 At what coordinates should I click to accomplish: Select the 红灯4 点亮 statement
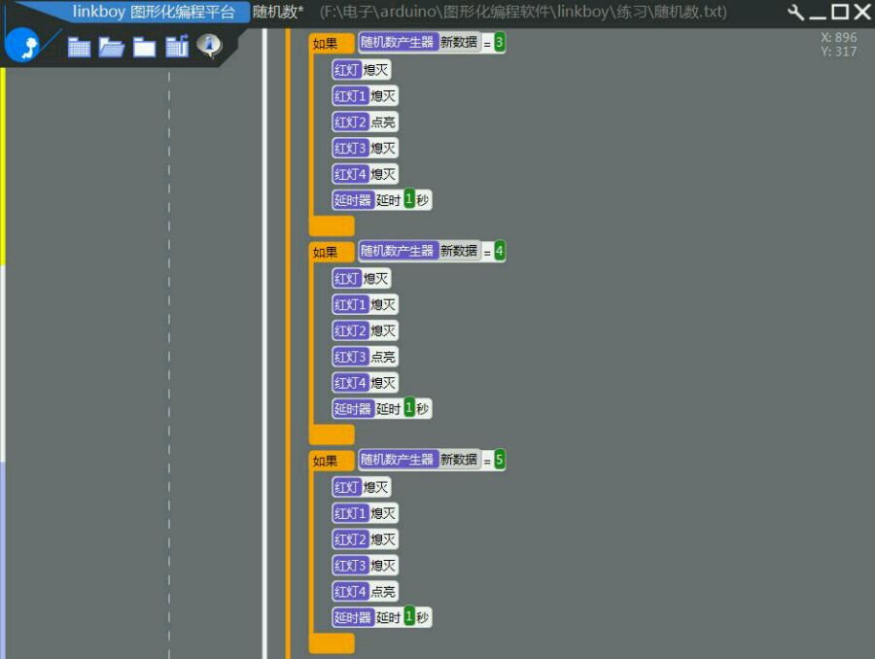tap(365, 592)
